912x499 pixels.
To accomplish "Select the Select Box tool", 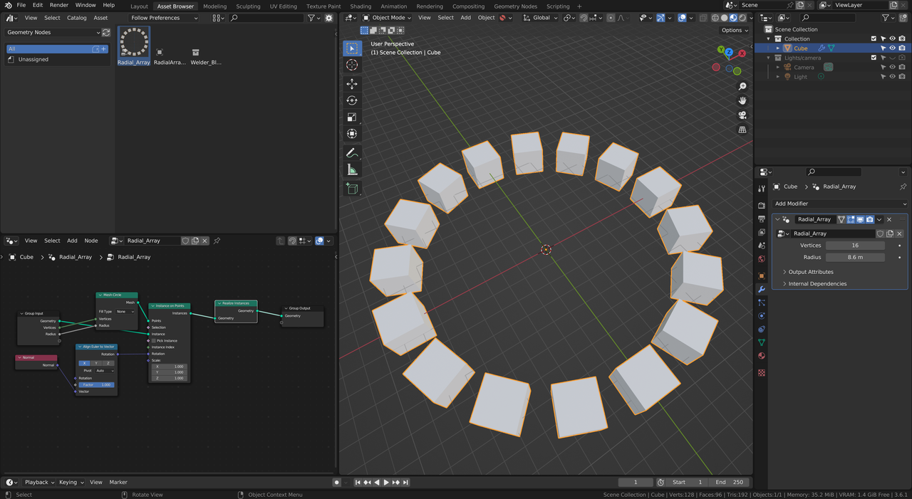I will [352, 48].
